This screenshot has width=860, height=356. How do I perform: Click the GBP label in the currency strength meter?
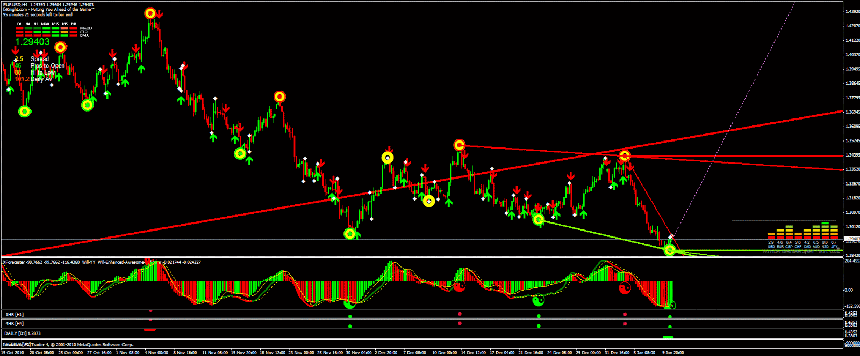[x=789, y=247]
